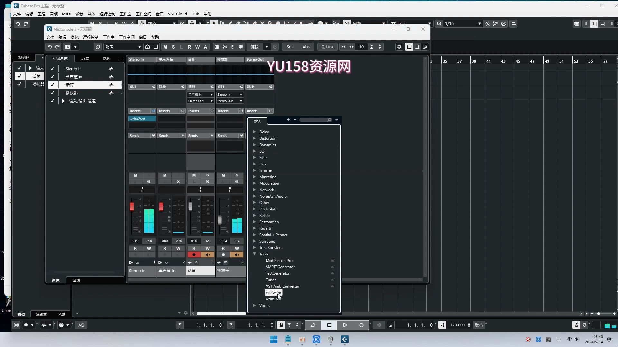Toggle mute on the 话筒 channel
The height and width of the screenshot is (347, 618).
pyautogui.click(x=193, y=175)
